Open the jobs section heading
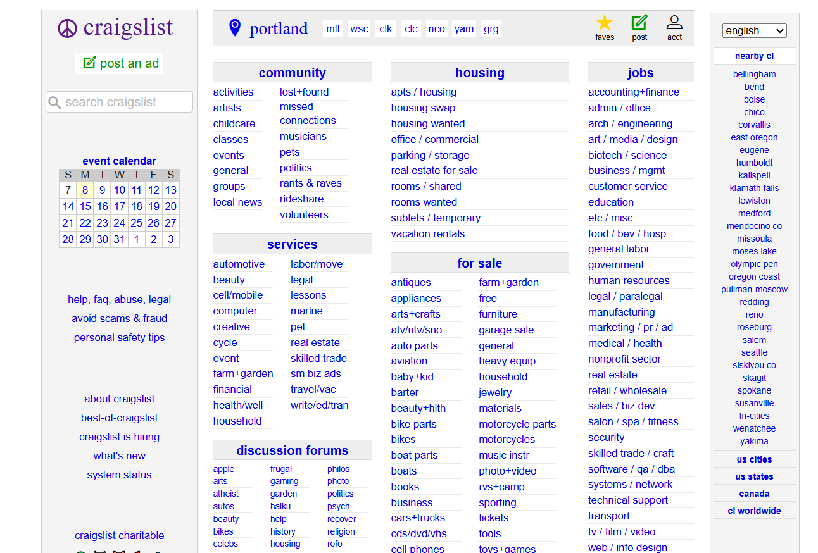This screenshot has height=553, width=818. pyautogui.click(x=641, y=73)
